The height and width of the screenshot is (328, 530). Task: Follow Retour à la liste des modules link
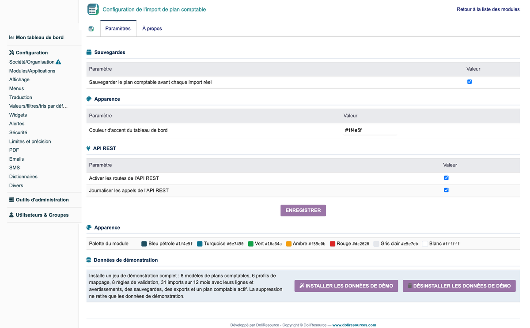click(x=488, y=9)
